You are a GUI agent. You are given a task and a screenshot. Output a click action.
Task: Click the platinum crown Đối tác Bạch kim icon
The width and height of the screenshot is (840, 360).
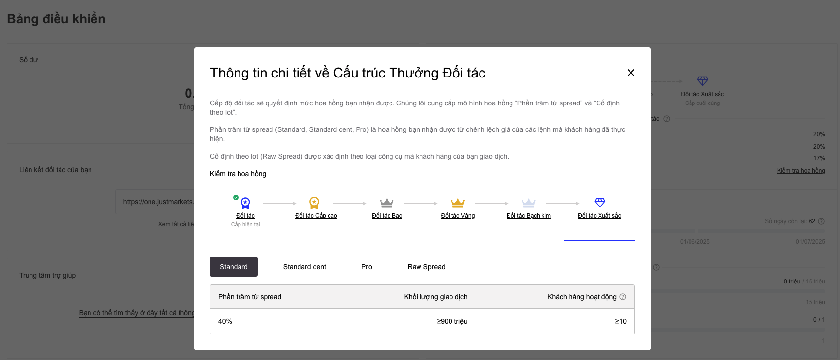click(529, 203)
